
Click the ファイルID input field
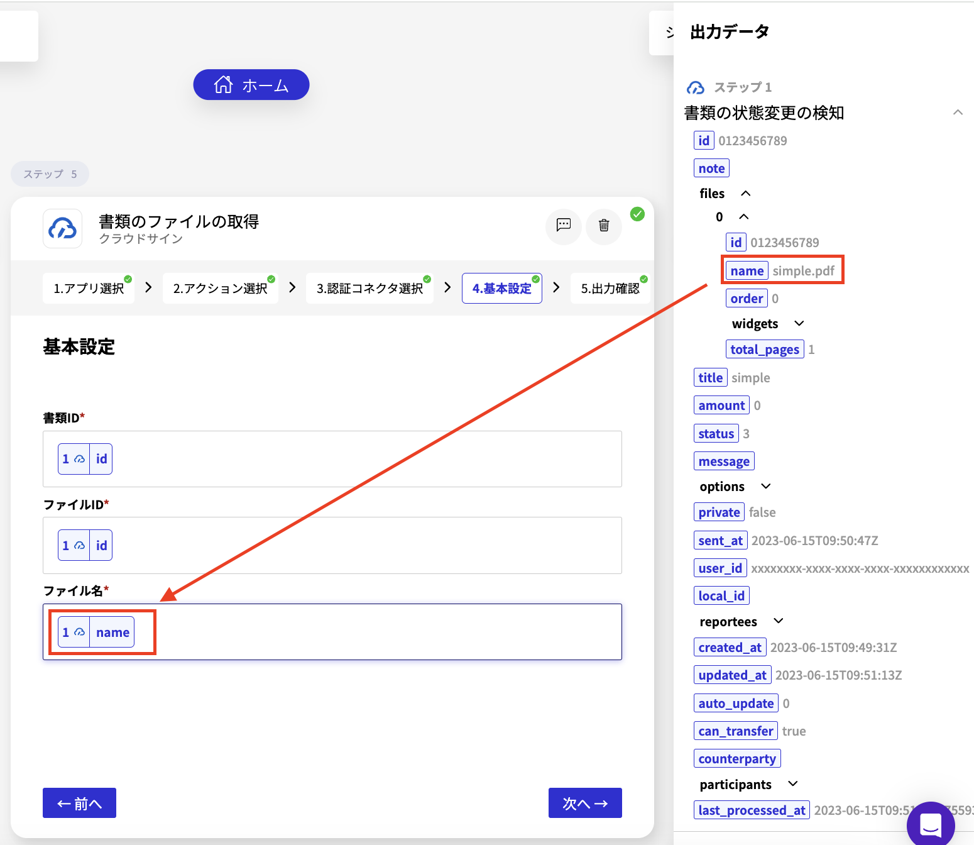(332, 546)
